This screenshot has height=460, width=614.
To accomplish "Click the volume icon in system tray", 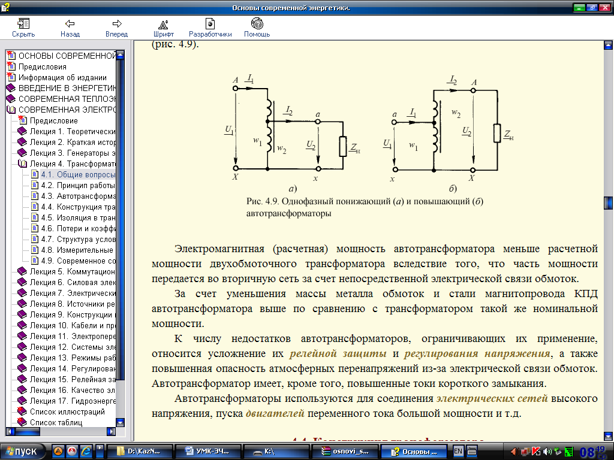I will point(547,452).
